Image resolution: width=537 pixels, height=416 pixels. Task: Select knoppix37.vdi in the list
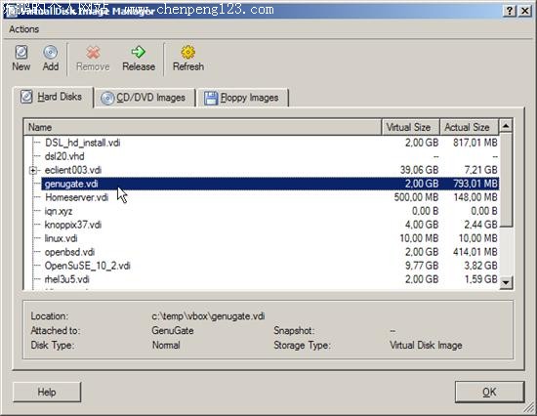point(73,225)
